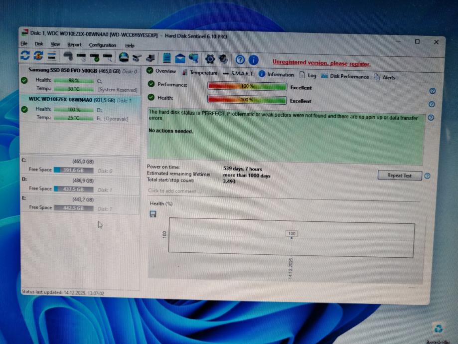This screenshot has width=458, height=344.
Task: Click the help icon beside Health Excellent row
Action: pyautogui.click(x=432, y=104)
